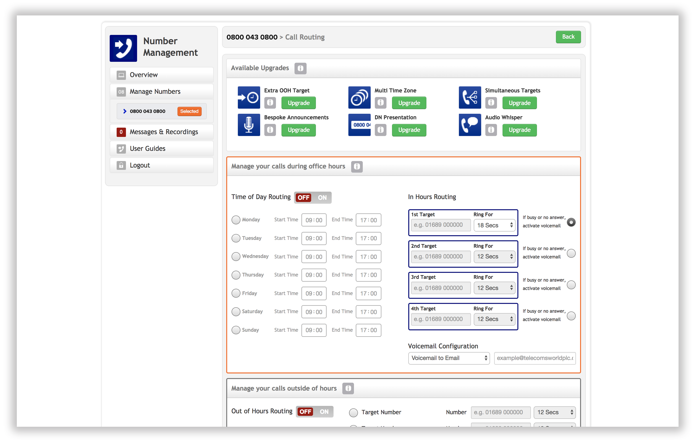Click the 4th Target number field
This screenshot has width=694, height=443.
point(441,319)
